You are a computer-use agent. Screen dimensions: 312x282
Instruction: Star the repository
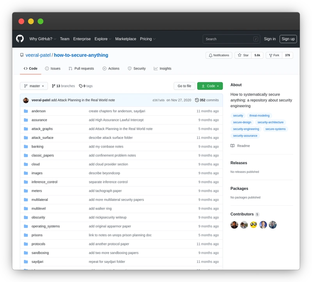pyautogui.click(x=243, y=55)
